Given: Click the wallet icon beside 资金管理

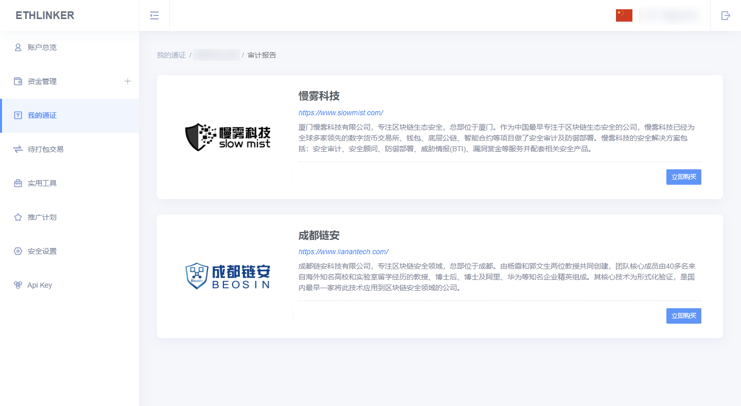Looking at the screenshot, I should pos(18,81).
